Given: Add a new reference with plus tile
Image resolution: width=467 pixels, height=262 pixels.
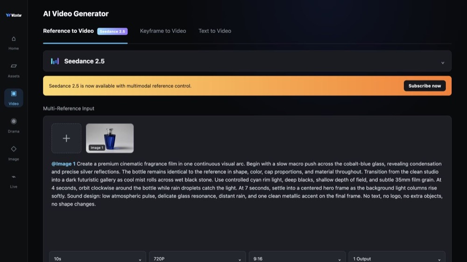Looking at the screenshot, I should [x=66, y=138].
